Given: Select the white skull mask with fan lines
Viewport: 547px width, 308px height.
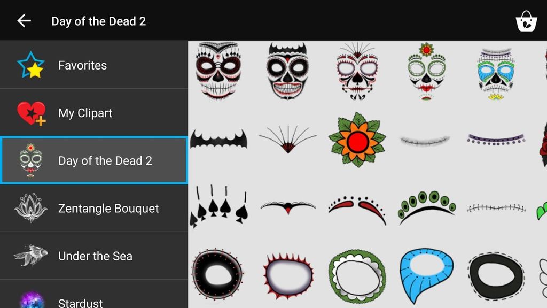Looking at the screenshot, I should coord(357,71).
